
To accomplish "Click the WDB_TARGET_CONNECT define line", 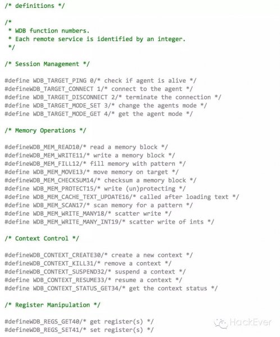I will click(x=98, y=89).
